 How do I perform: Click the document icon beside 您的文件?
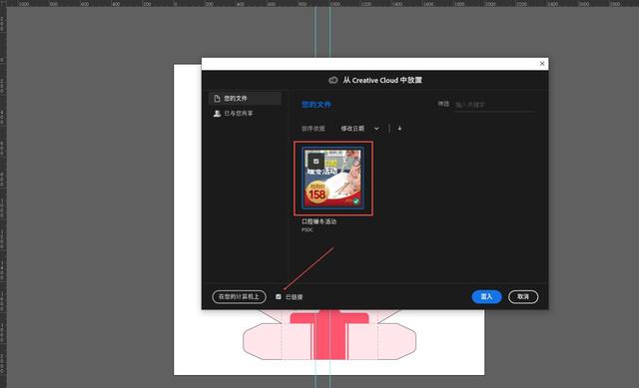point(217,98)
